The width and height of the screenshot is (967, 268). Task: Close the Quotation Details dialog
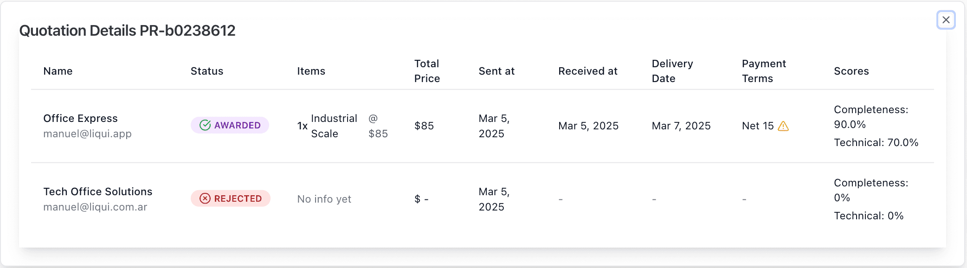click(946, 20)
